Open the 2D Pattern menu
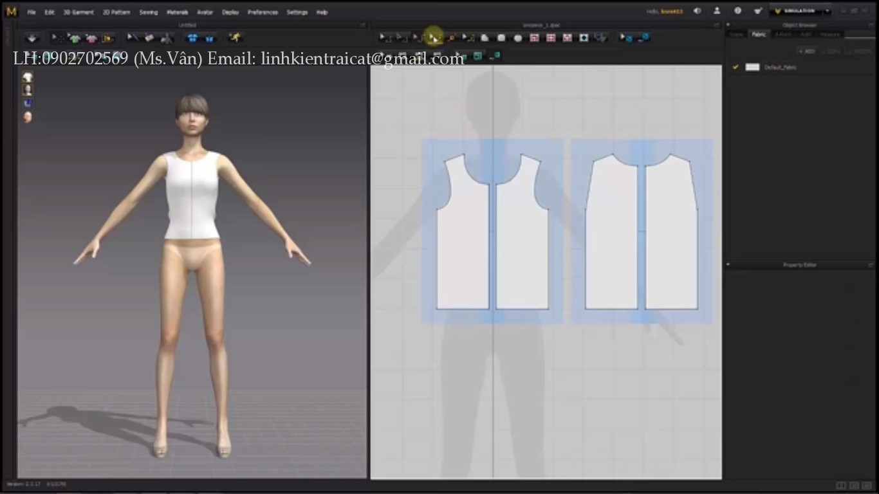This screenshot has width=879, height=494. click(116, 12)
